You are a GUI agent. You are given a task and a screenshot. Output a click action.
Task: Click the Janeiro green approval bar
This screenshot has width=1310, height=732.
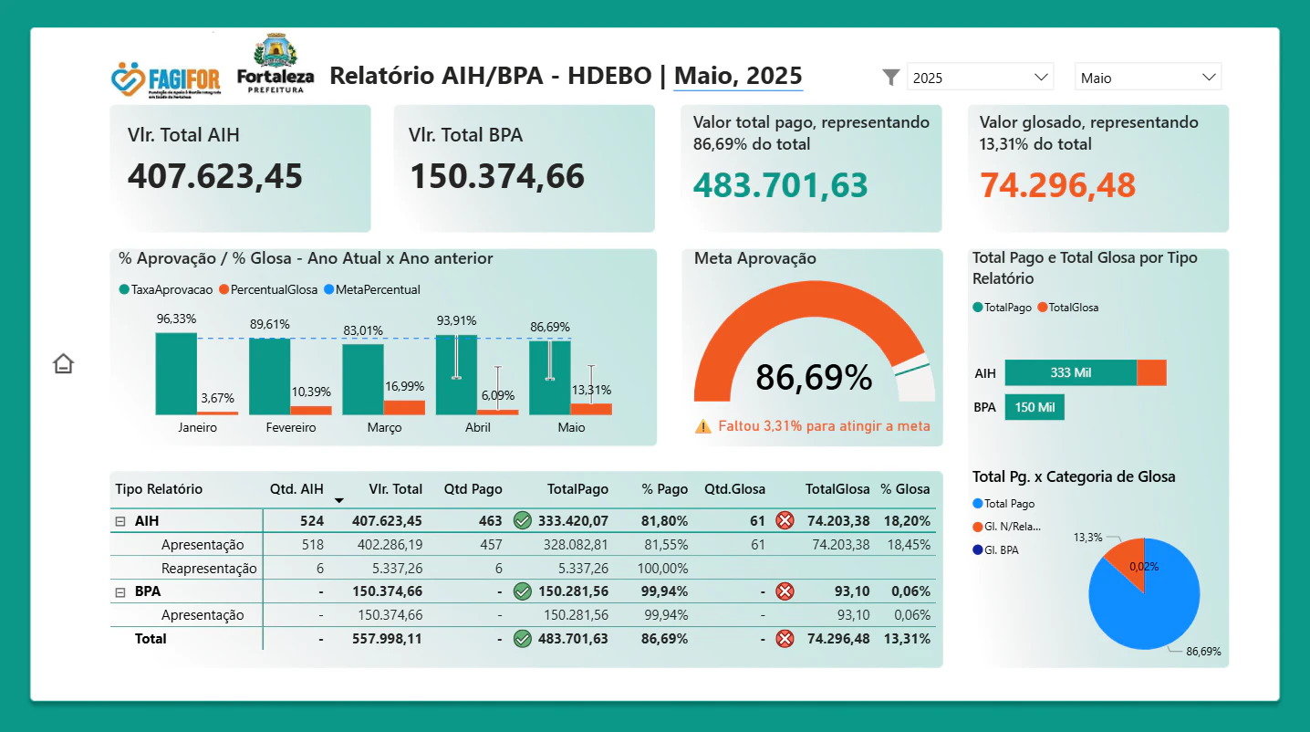[176, 374]
